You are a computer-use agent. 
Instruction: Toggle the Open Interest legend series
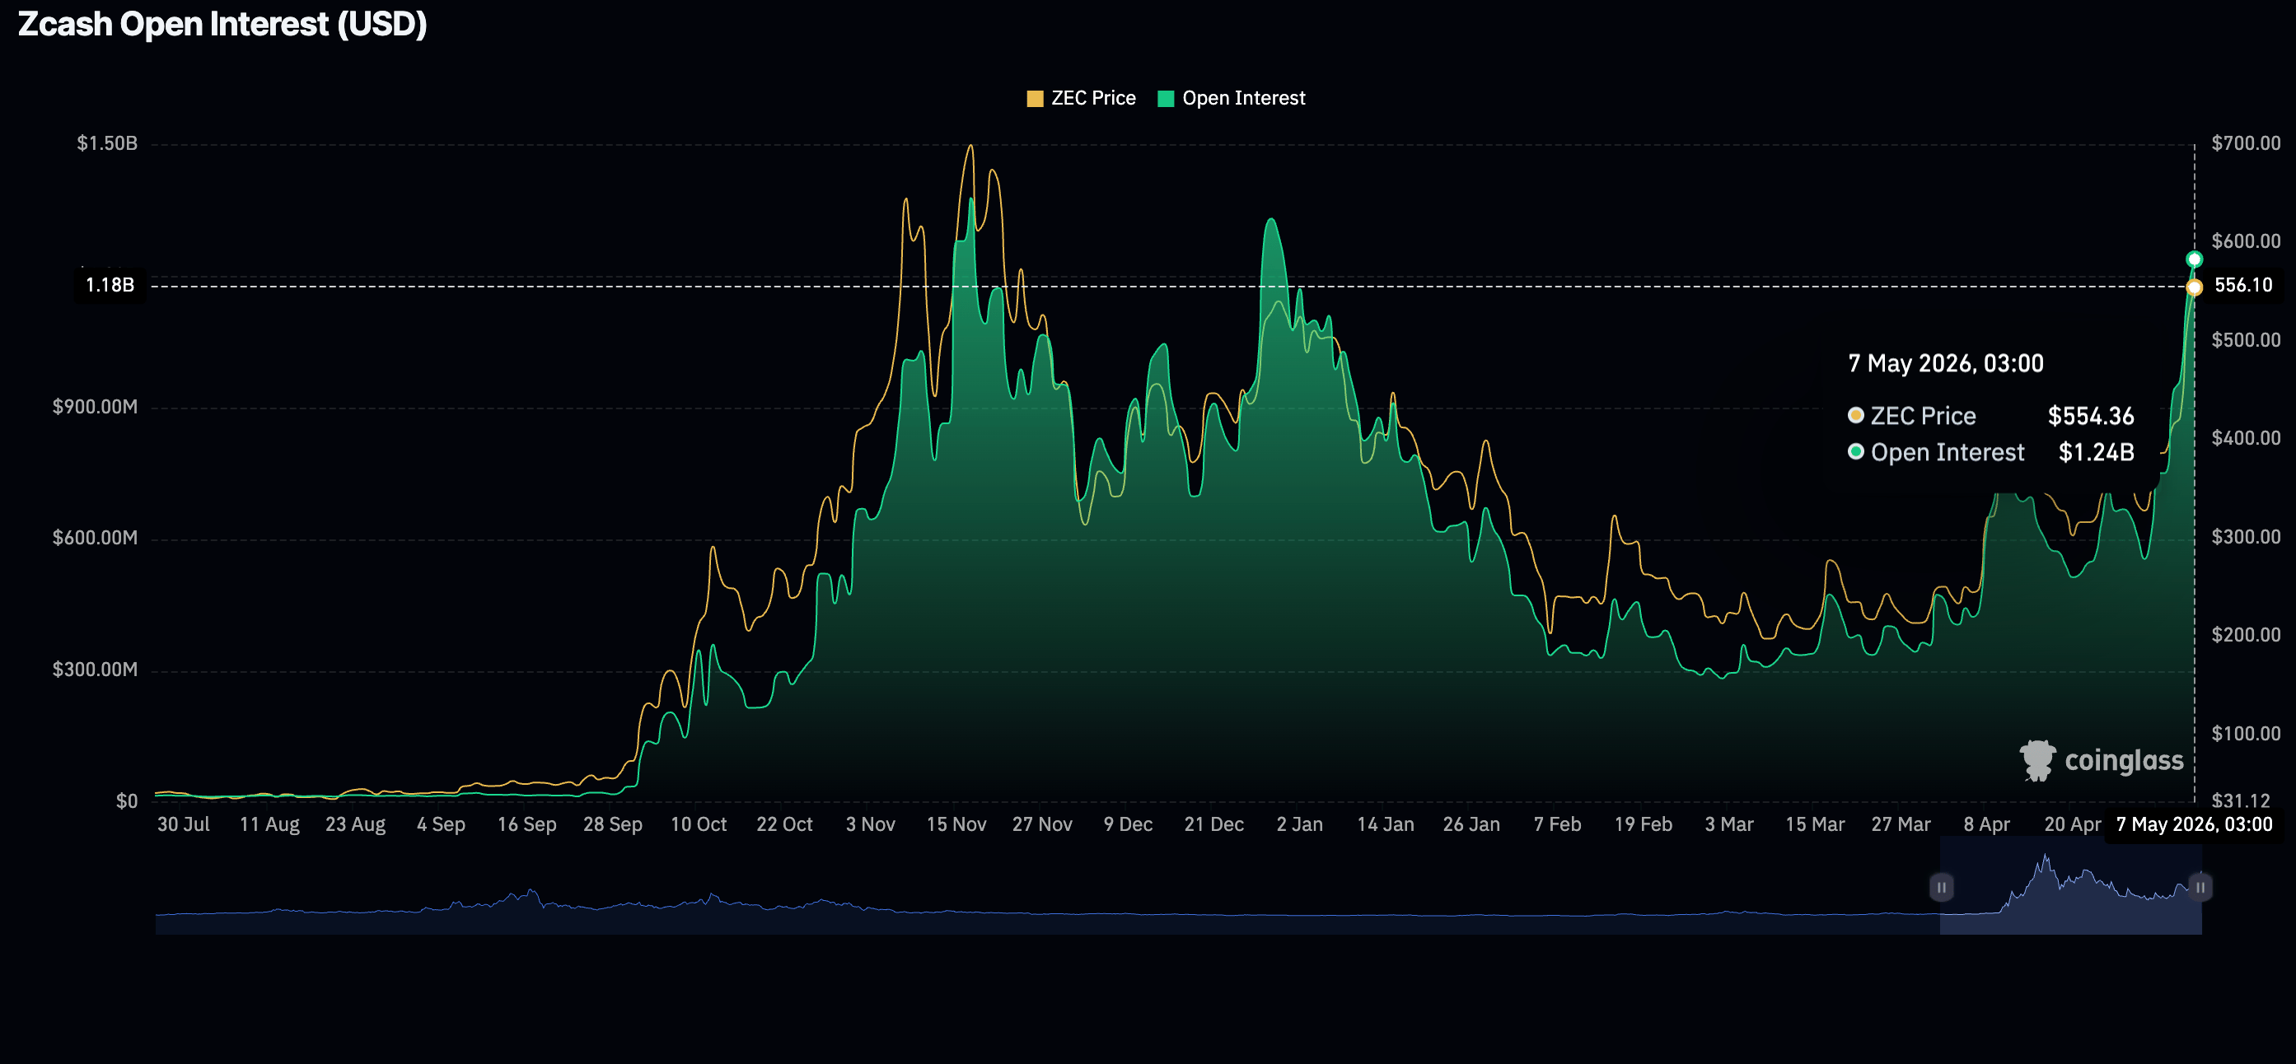pos(1231,98)
